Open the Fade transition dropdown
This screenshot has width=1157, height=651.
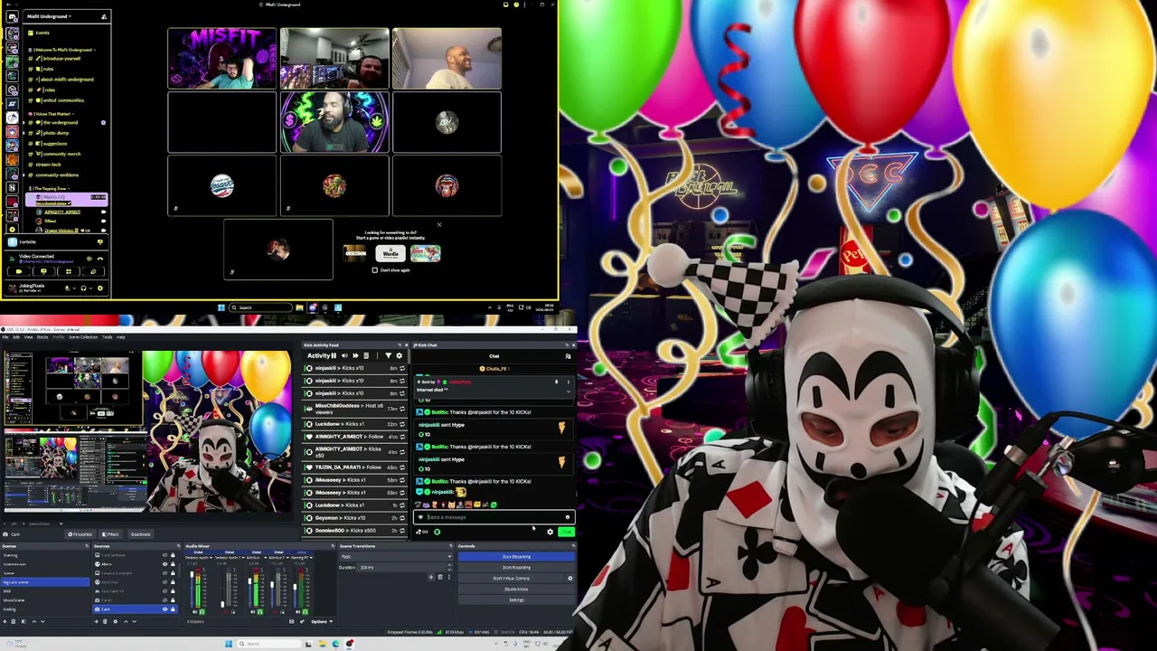[x=395, y=557]
